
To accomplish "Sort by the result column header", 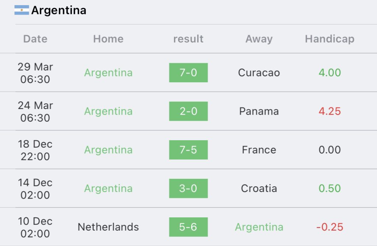I will coord(188,39).
